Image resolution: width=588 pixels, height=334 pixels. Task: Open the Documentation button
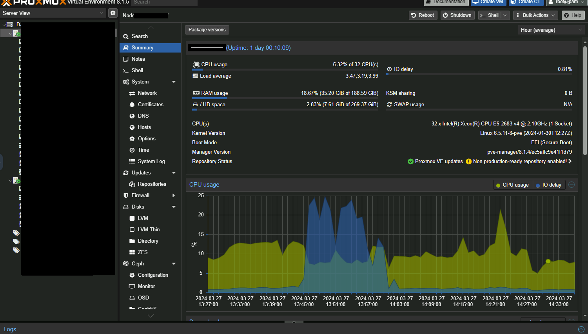click(446, 2)
